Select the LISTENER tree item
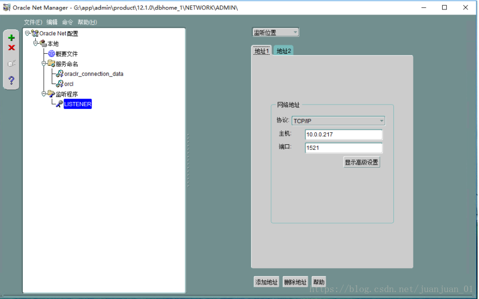 click(78, 104)
